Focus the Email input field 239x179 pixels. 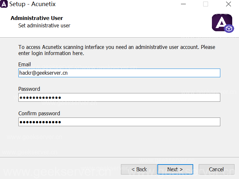119,73
